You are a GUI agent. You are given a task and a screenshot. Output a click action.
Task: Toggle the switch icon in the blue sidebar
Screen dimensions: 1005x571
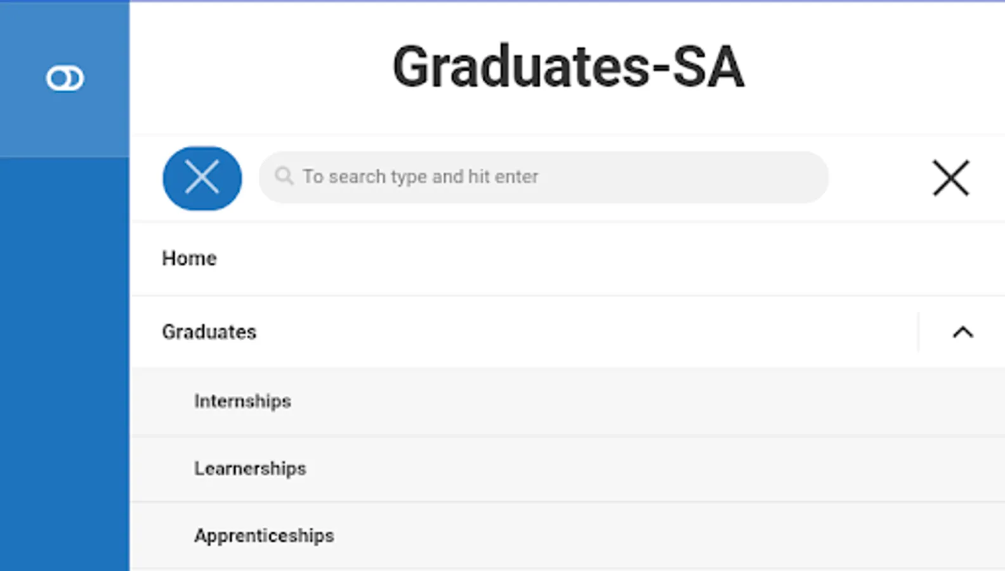pyautogui.click(x=65, y=79)
